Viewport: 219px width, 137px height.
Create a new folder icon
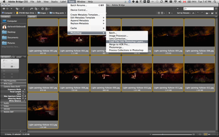click(x=212, y=13)
